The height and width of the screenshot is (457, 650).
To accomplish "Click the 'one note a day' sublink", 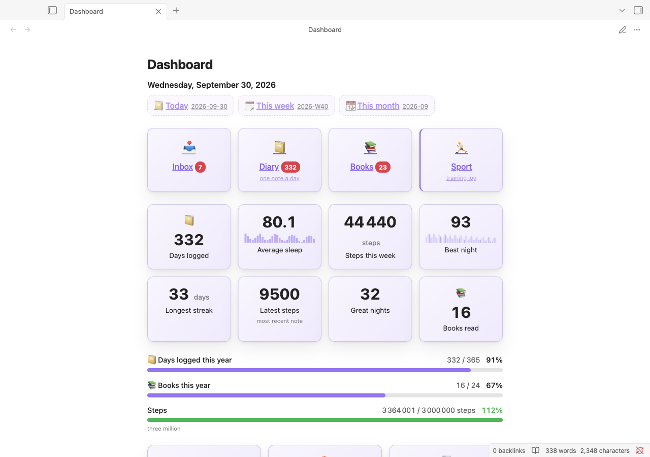I will coord(280,178).
